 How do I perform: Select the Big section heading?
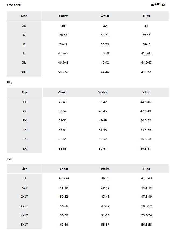(9, 82)
